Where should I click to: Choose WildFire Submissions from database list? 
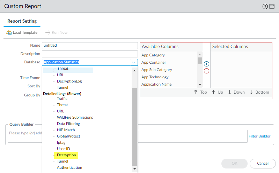pyautogui.click(x=75, y=117)
